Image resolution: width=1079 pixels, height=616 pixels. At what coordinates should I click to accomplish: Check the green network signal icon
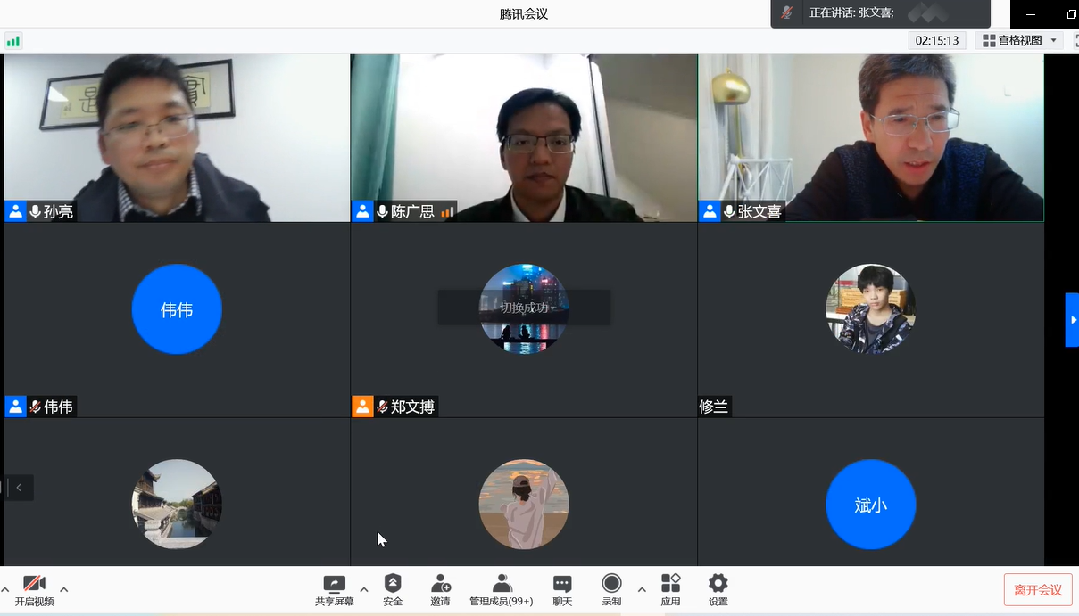[13, 41]
